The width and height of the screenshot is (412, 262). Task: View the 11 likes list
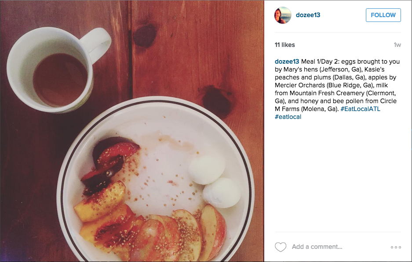tap(284, 45)
